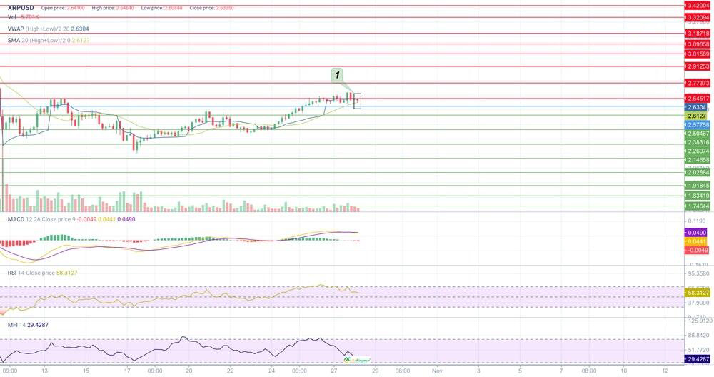714x377 pixels.
Task: Click the 3.42004 red price label
Action: point(698,6)
